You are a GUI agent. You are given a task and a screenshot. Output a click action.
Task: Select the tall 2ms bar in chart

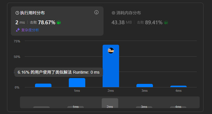point(111,66)
